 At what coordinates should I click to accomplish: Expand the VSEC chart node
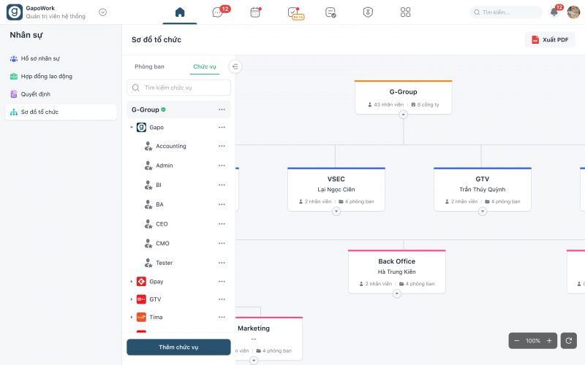pos(336,211)
